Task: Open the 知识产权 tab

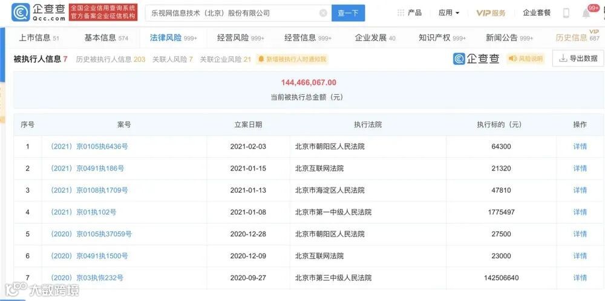Action: point(442,37)
